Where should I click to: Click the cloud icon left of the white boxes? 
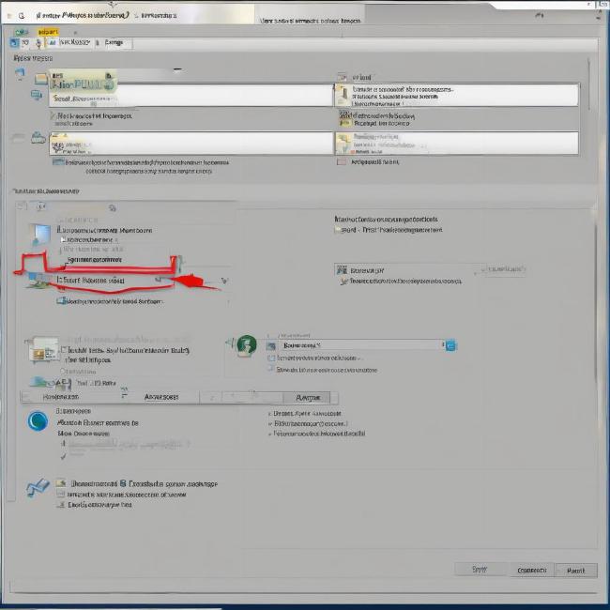(x=38, y=137)
